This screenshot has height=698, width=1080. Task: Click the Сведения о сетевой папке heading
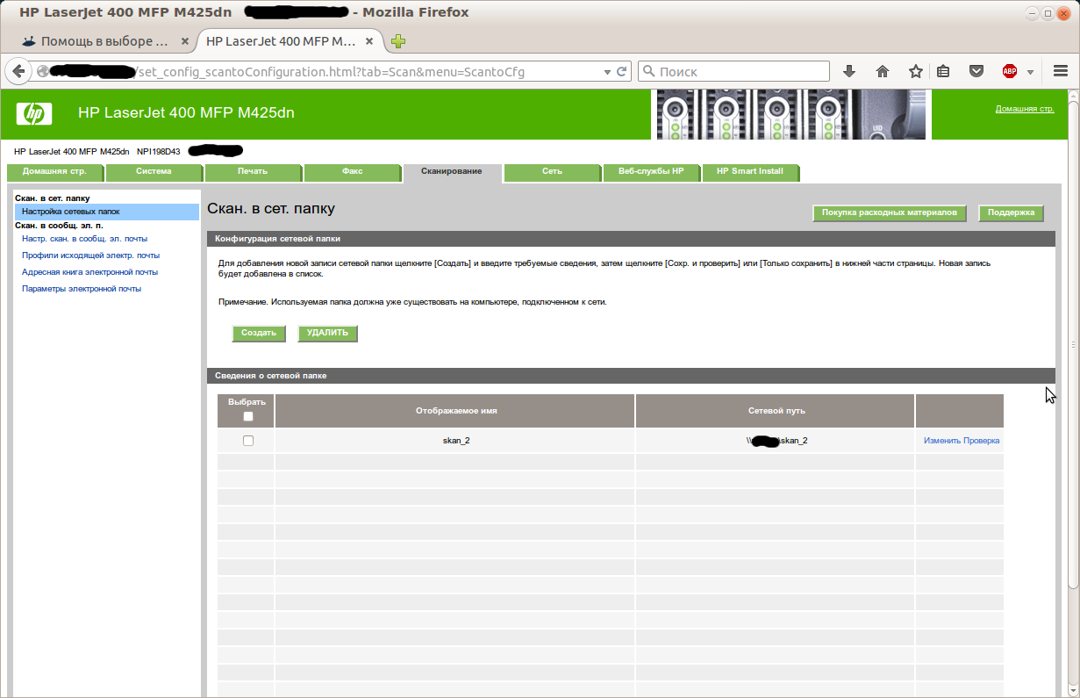click(x=631, y=376)
